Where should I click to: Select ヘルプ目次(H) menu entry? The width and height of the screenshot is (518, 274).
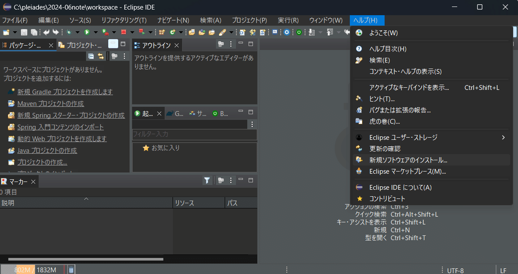point(432,49)
